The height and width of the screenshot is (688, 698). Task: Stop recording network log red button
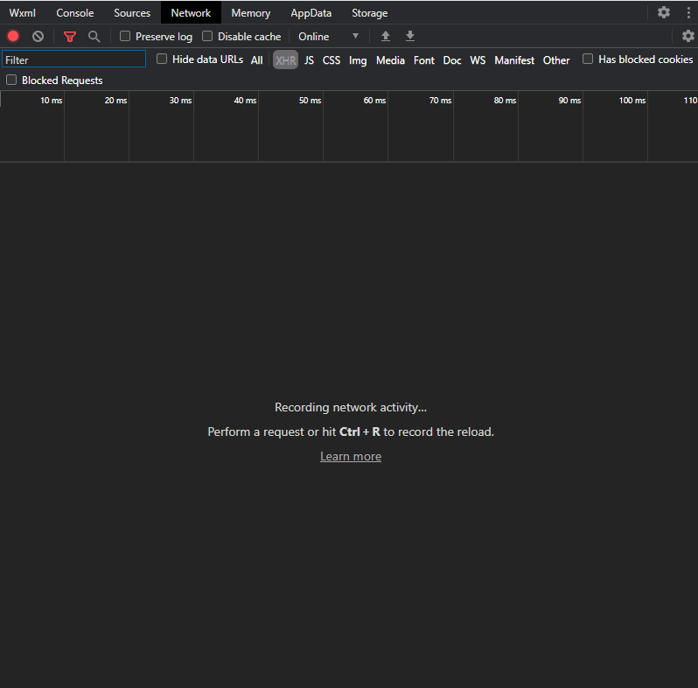13,36
